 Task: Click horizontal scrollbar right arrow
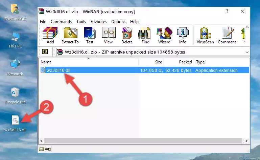(246, 141)
